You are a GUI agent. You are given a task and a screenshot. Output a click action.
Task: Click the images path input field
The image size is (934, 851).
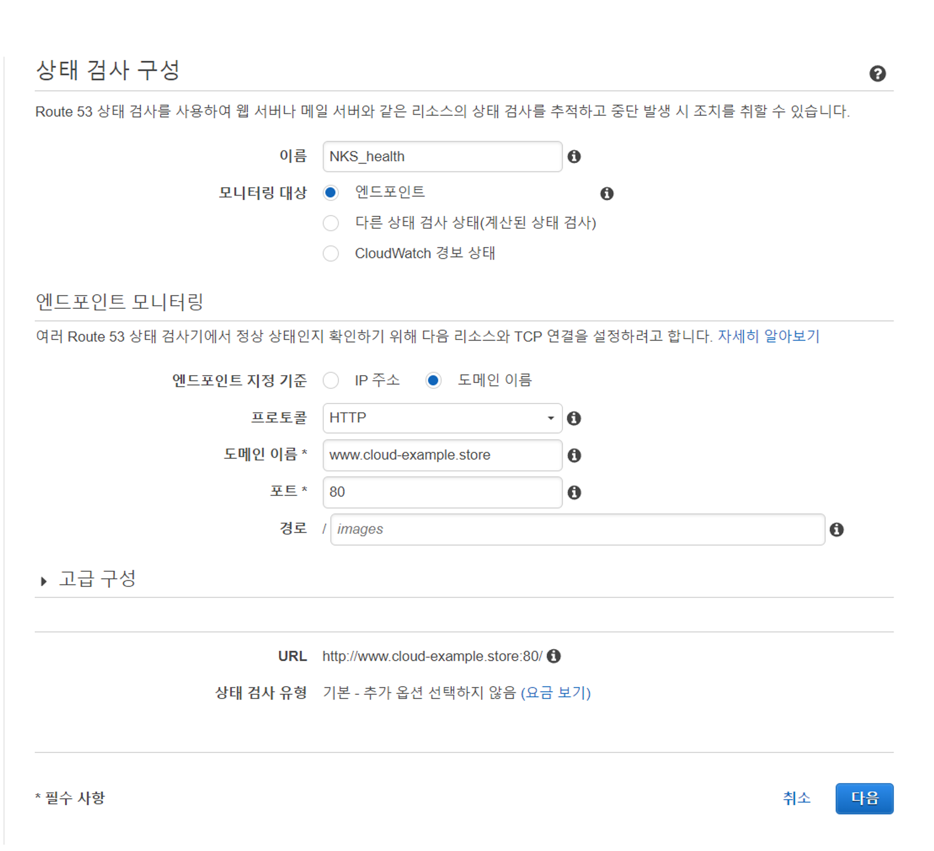[577, 529]
